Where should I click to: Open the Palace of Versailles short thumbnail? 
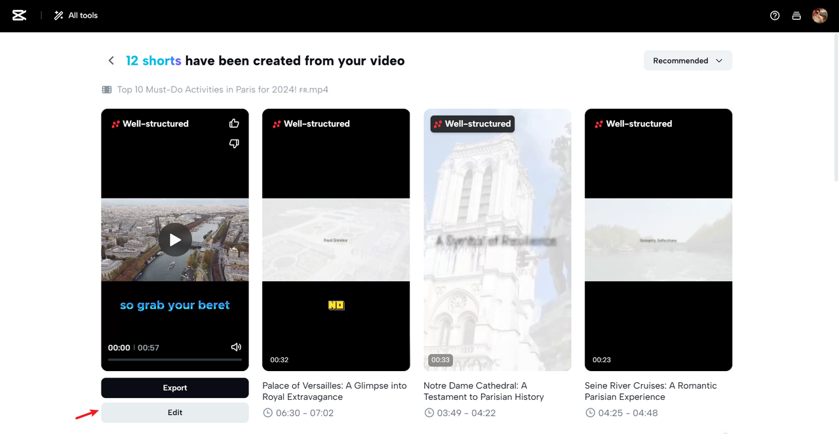(x=336, y=240)
